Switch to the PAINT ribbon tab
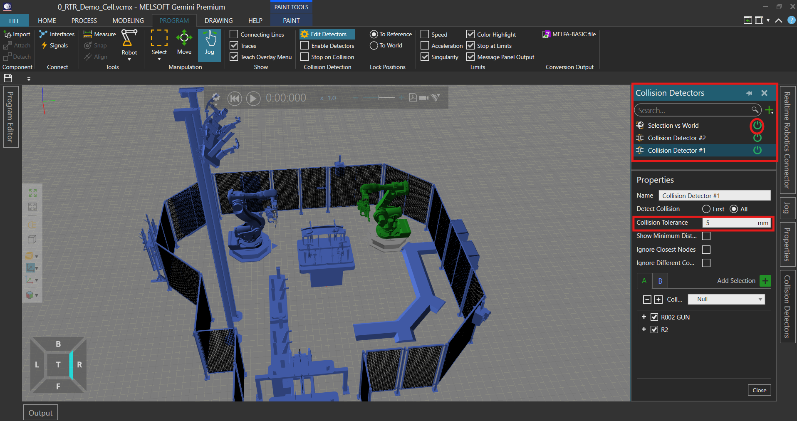This screenshot has height=421, width=797. click(291, 20)
